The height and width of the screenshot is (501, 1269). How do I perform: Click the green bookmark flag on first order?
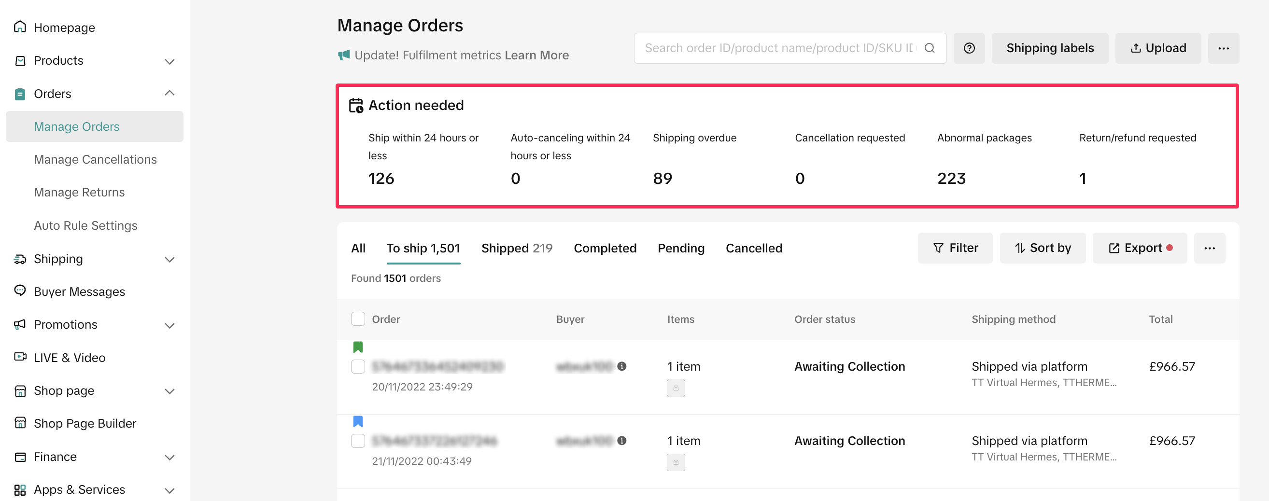358,348
